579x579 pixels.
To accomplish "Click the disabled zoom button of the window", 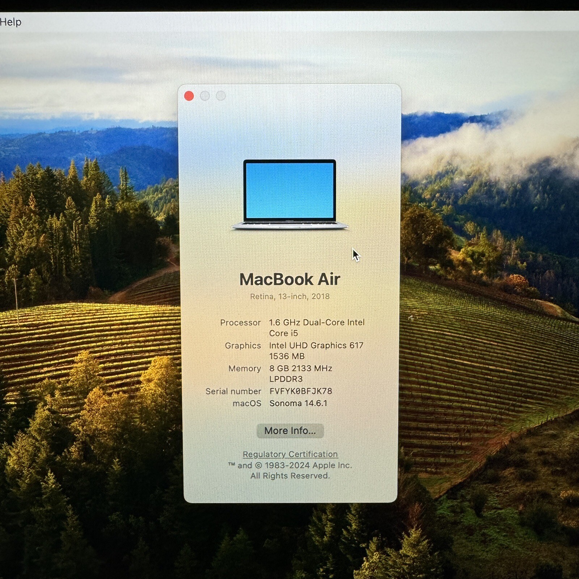I will [221, 96].
